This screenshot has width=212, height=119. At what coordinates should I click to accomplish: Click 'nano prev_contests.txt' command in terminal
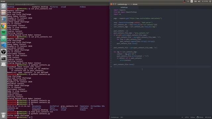click(x=42, y=112)
